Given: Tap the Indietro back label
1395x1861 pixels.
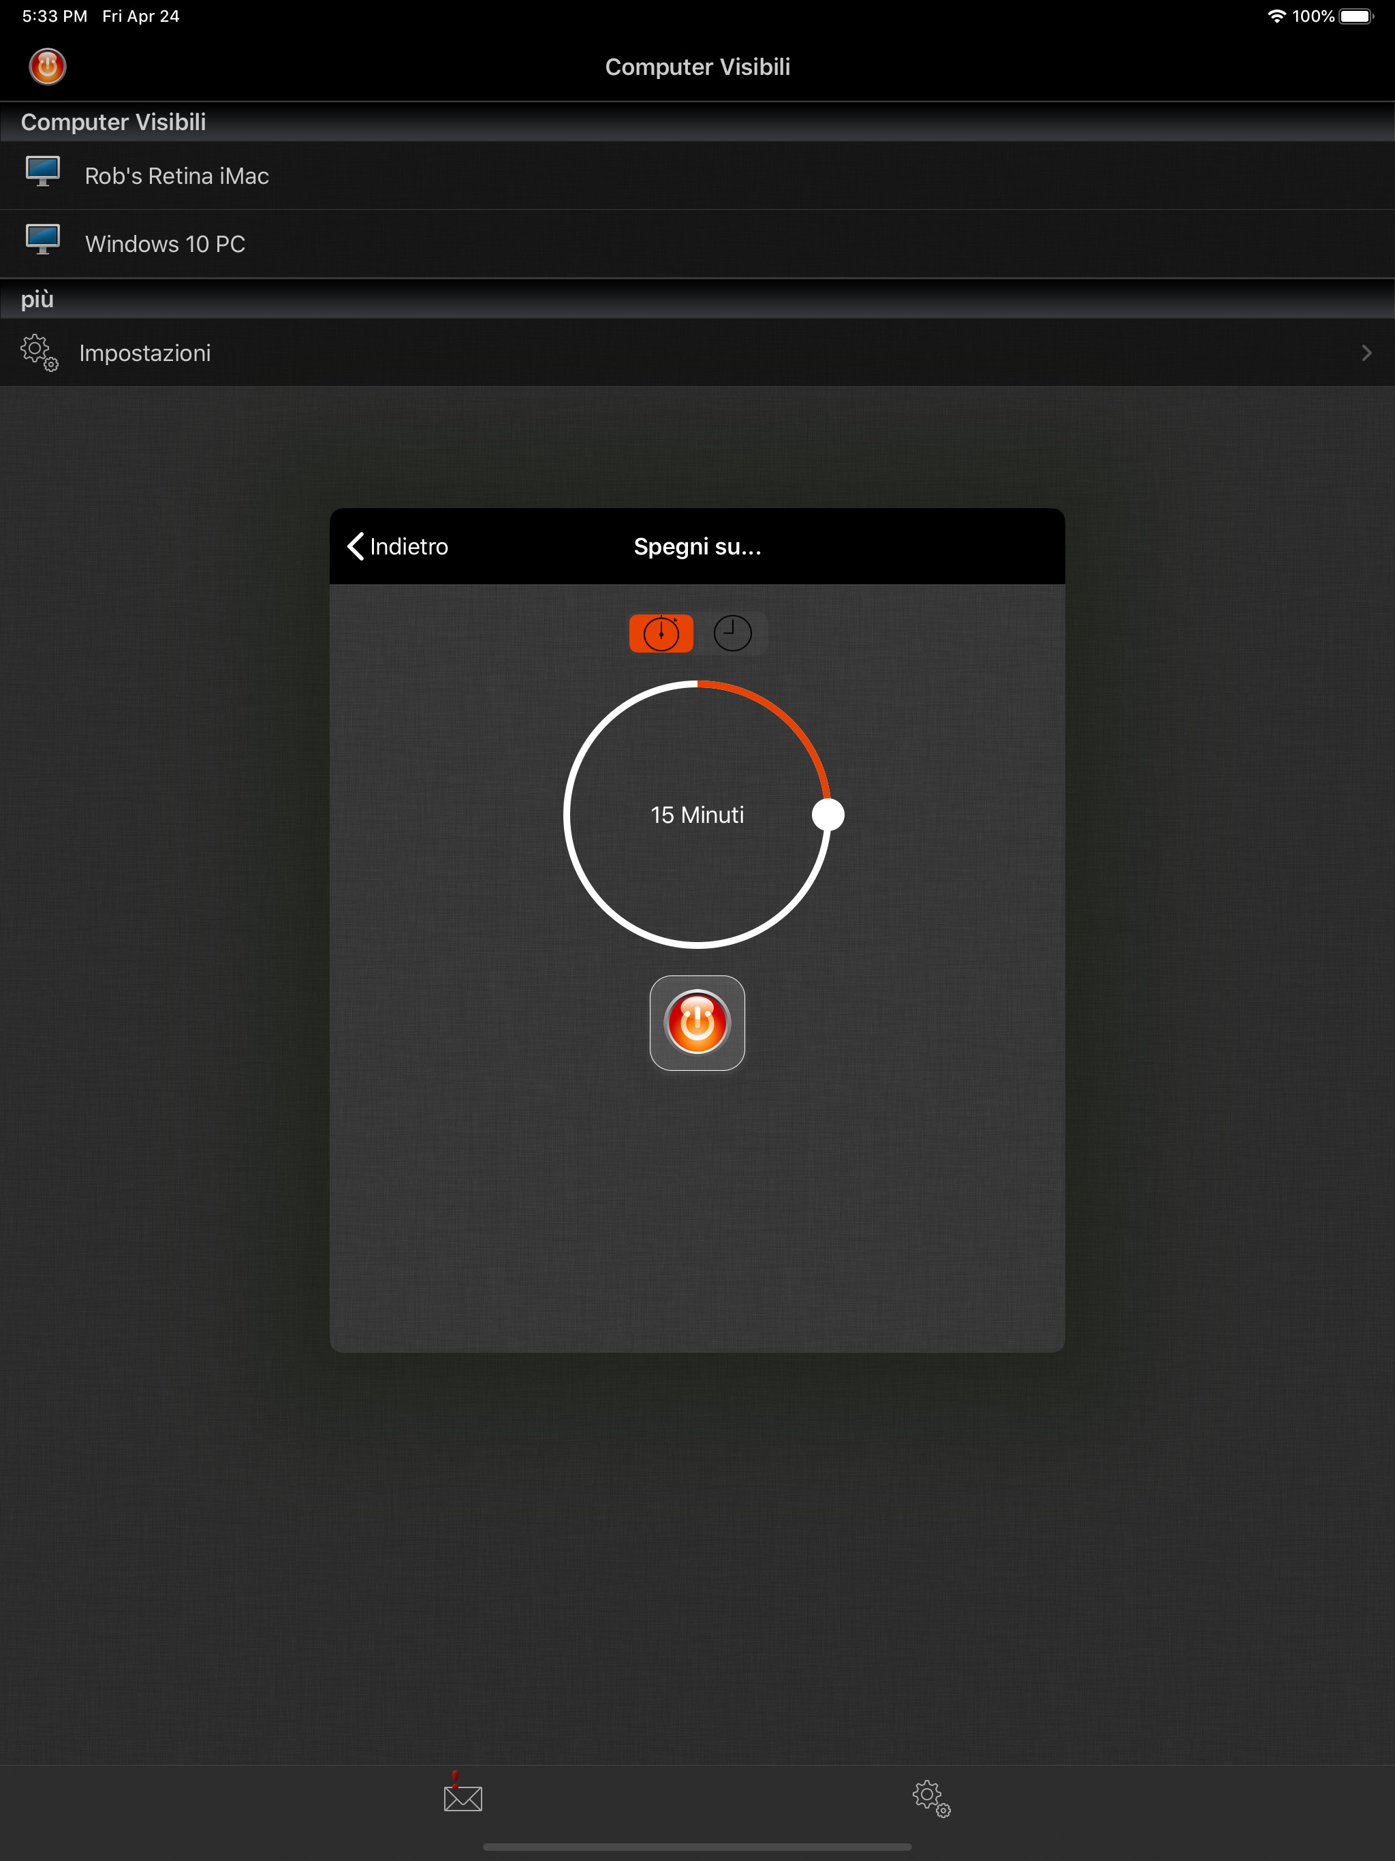Looking at the screenshot, I should click(409, 547).
